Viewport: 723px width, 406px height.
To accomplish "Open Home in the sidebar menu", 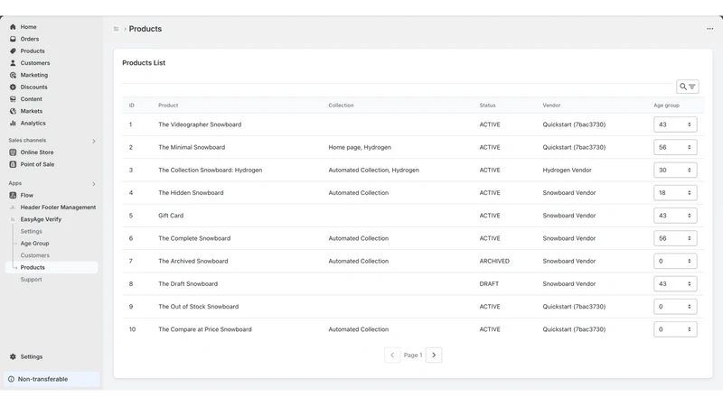I will point(28,27).
